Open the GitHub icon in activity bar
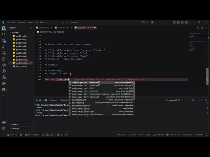The width and height of the screenshot is (210, 157). click(x=4, y=83)
